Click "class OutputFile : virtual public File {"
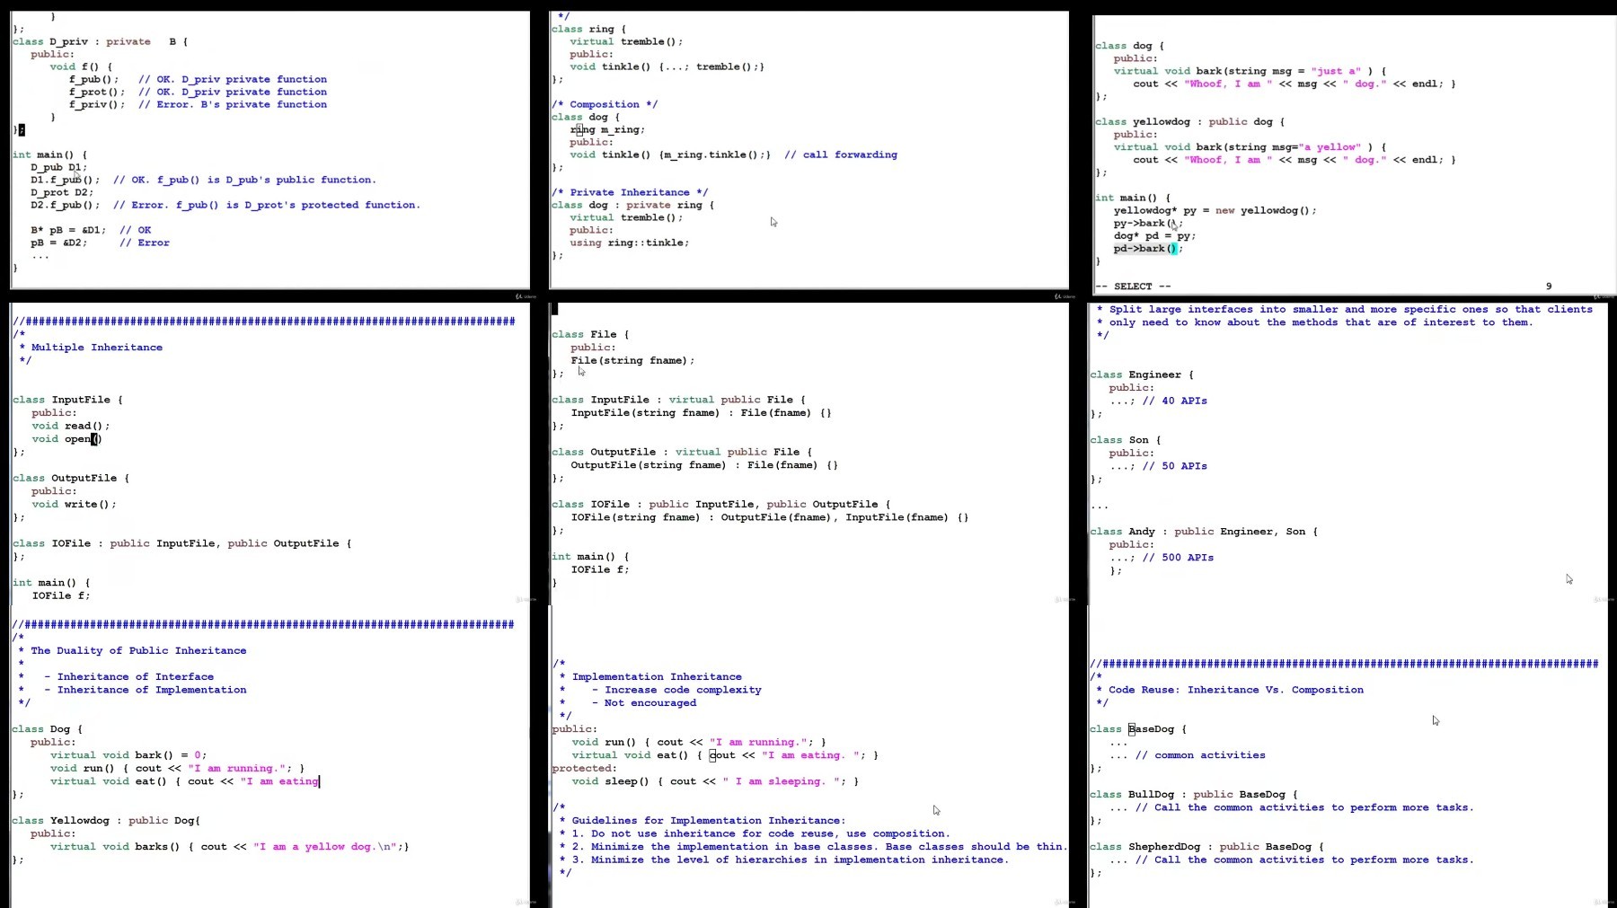 coord(682,452)
